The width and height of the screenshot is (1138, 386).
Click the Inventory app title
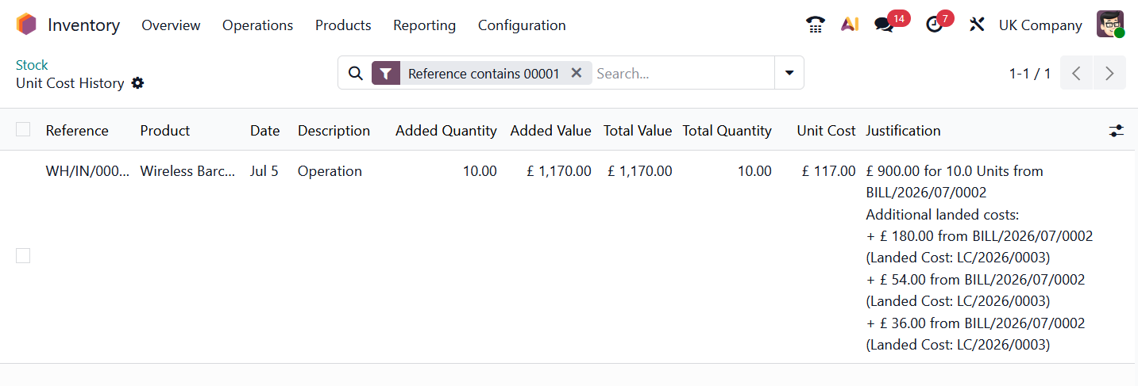(83, 25)
